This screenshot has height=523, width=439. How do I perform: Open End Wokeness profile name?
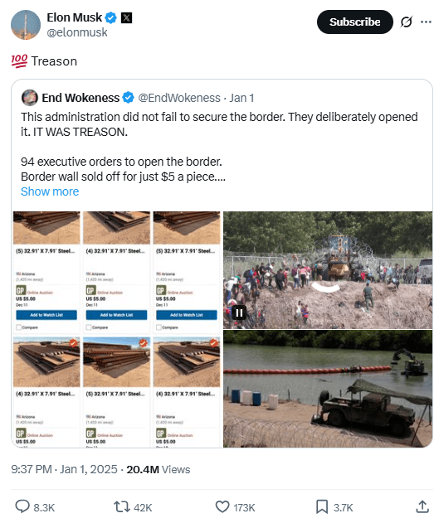[80, 98]
